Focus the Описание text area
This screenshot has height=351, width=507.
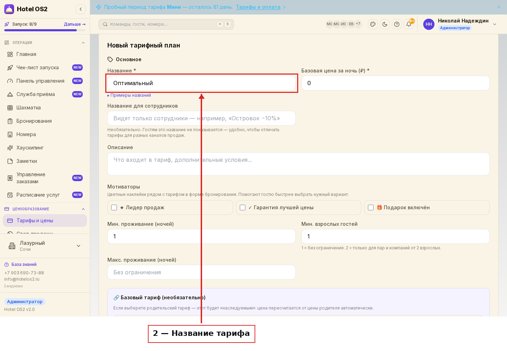click(299, 164)
